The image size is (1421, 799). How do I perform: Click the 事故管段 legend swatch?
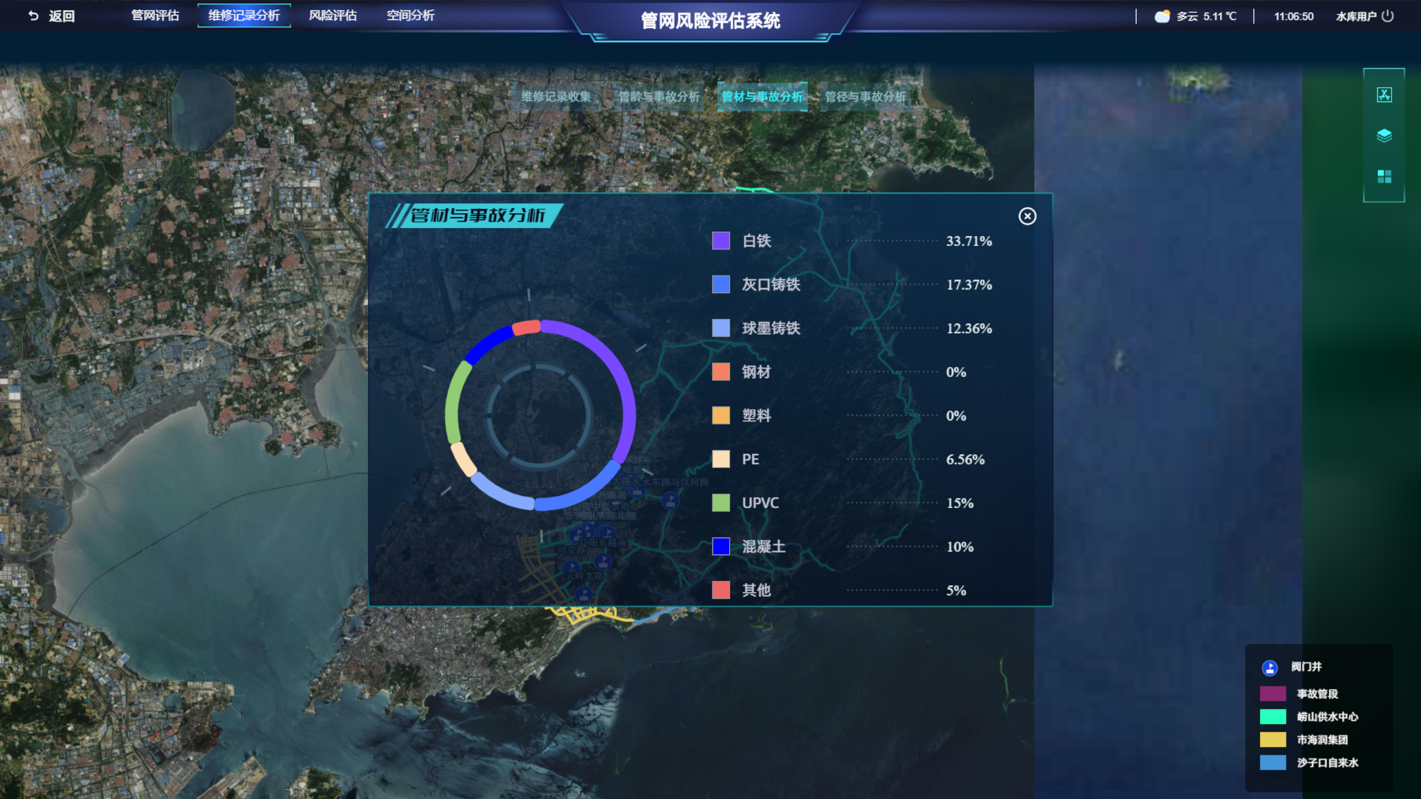(1272, 694)
